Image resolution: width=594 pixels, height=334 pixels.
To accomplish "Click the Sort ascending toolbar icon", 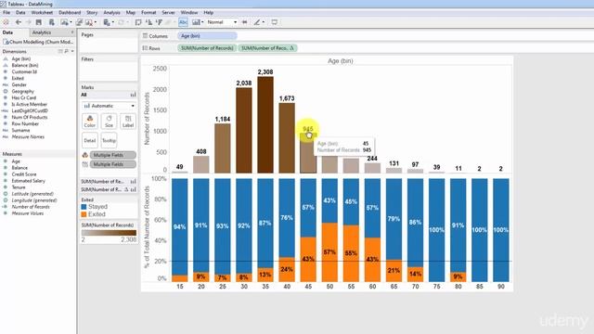I will [x=148, y=22].
